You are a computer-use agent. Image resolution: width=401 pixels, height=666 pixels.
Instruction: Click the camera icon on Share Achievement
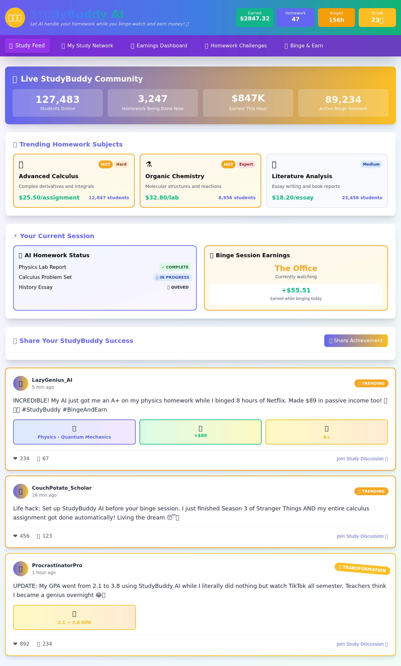coord(331,341)
